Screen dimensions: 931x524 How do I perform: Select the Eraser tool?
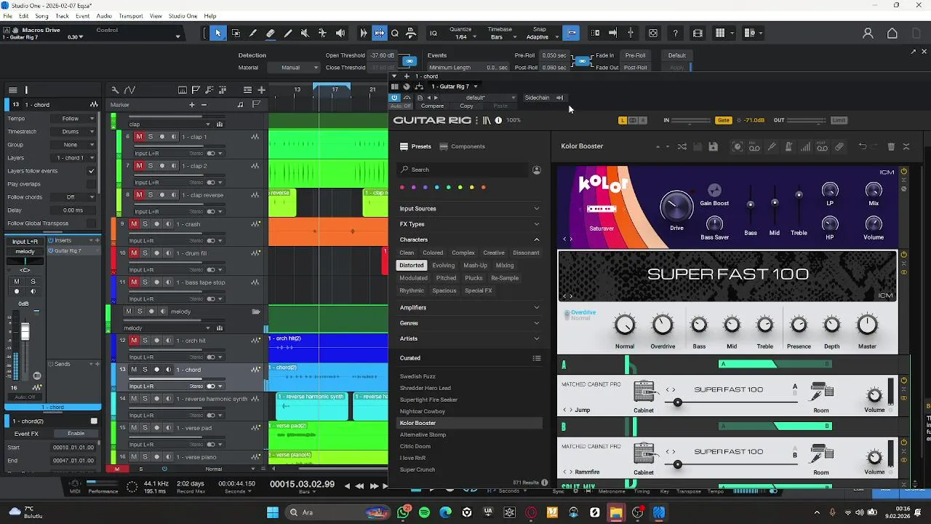(x=271, y=33)
